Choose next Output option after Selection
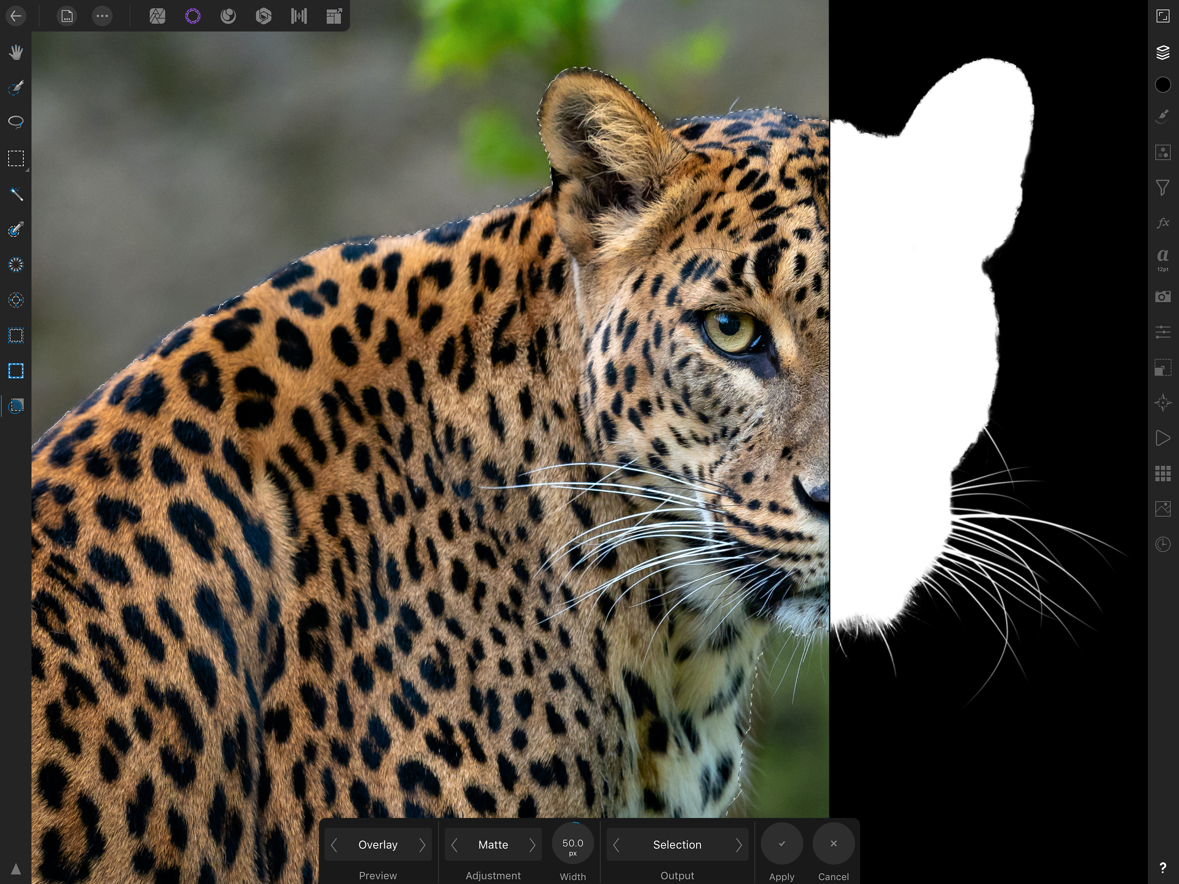 739,845
